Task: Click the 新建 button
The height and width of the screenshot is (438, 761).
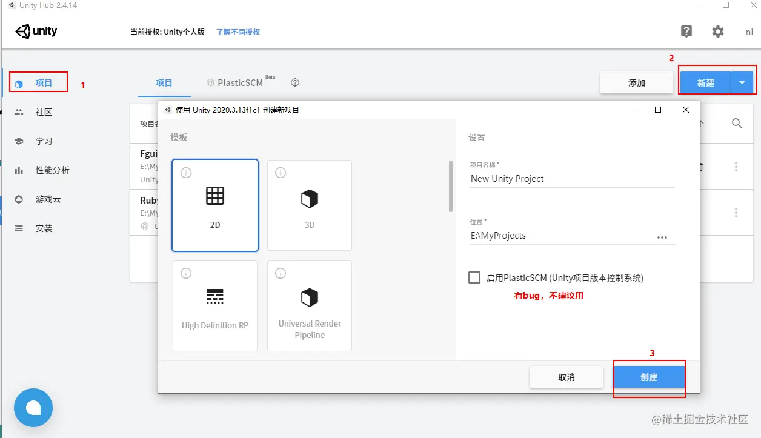Action: tap(706, 83)
